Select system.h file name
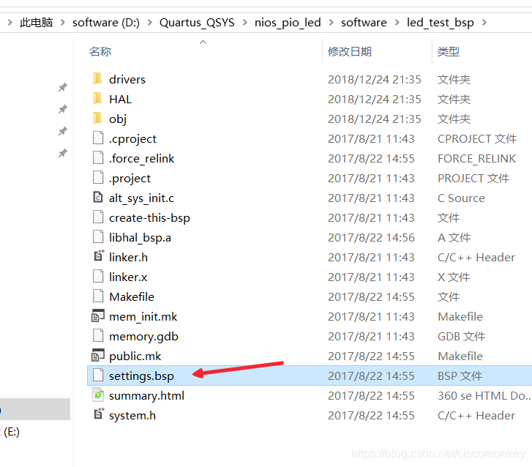The image size is (532, 467). (x=132, y=416)
